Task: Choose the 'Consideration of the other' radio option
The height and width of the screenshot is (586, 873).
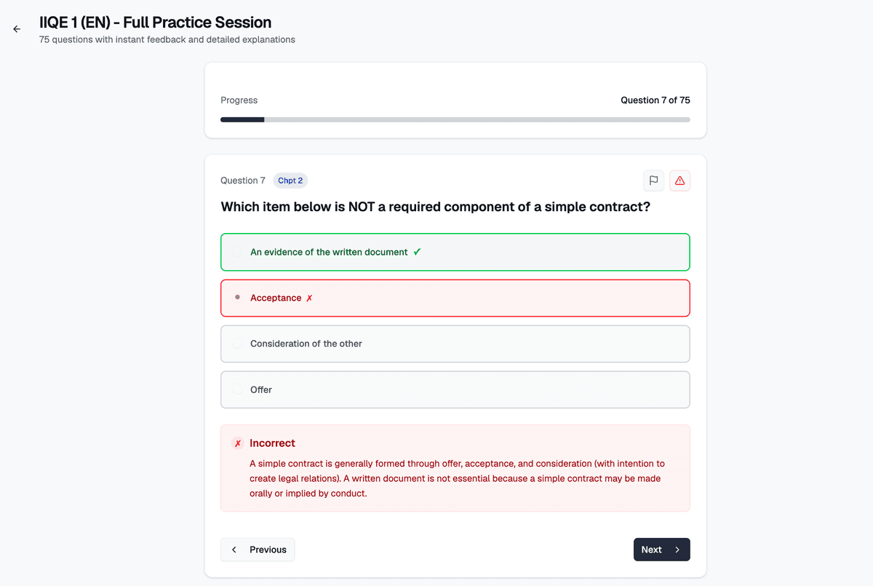Action: point(237,344)
